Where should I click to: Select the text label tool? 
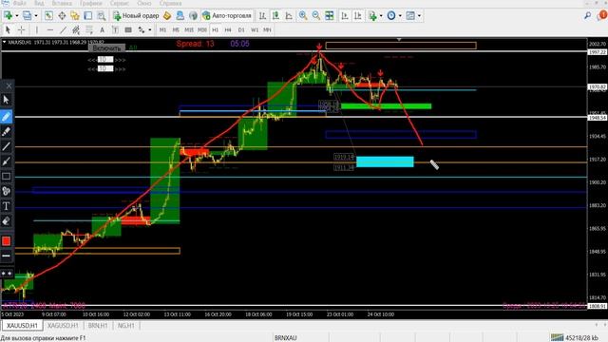coord(115,29)
